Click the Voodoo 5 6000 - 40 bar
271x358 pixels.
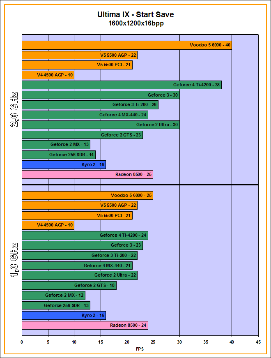coord(126,45)
